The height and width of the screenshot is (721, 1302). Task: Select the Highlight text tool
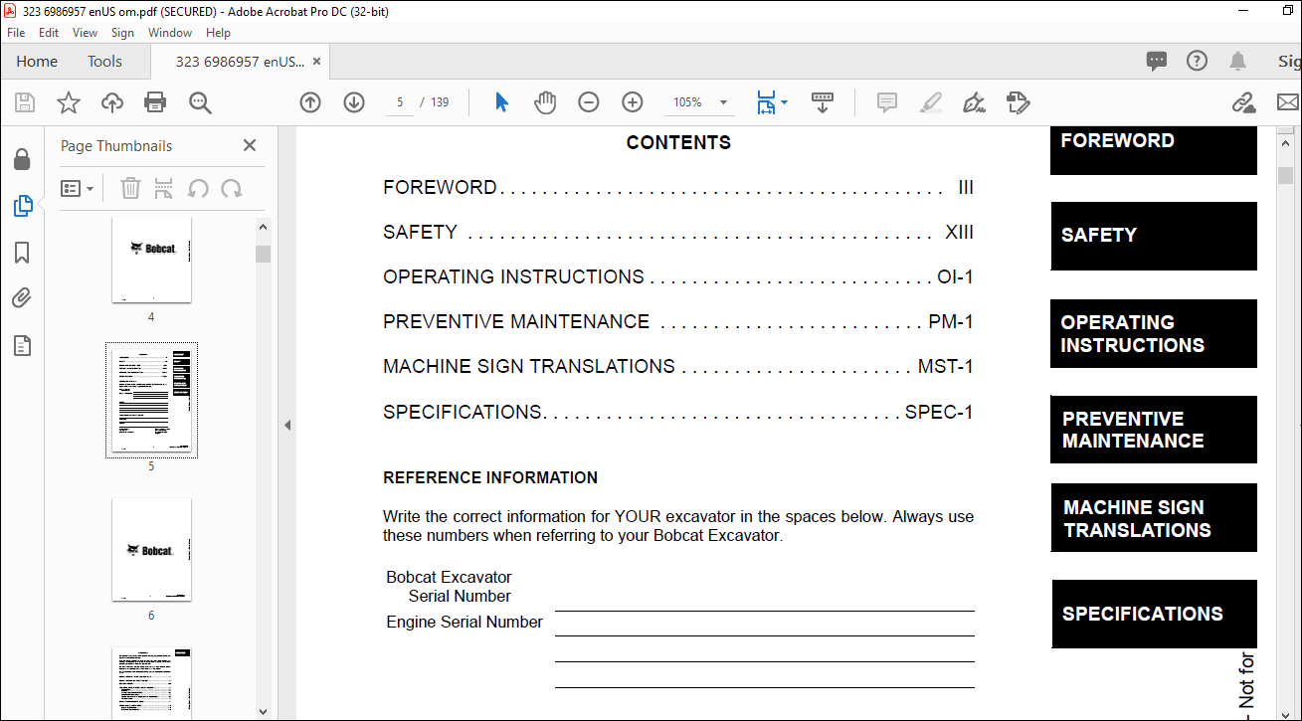(931, 102)
